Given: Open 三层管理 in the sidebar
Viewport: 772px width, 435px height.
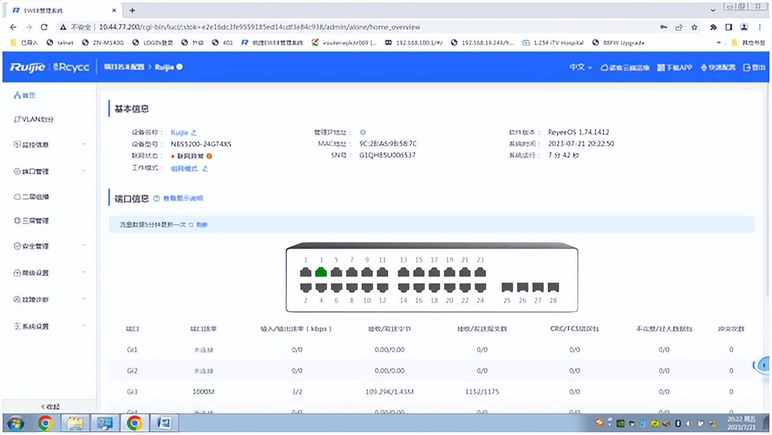Looking at the screenshot, I should click(x=31, y=220).
